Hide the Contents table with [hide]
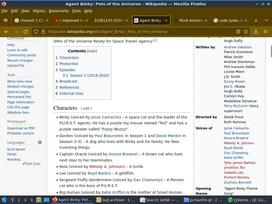The height and width of the screenshot is (204, 272). point(92,51)
